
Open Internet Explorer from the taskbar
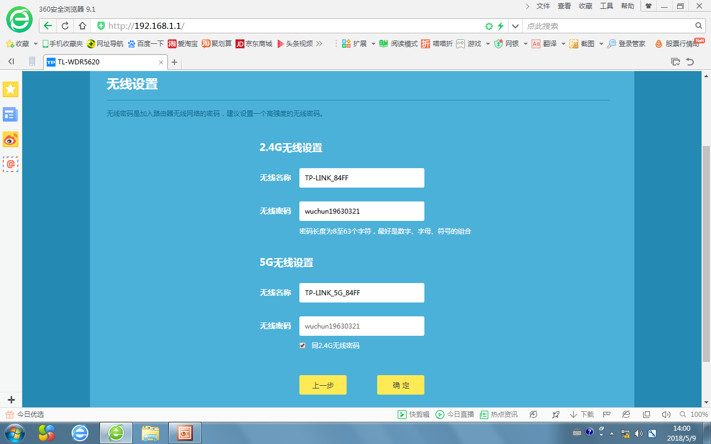(80, 433)
